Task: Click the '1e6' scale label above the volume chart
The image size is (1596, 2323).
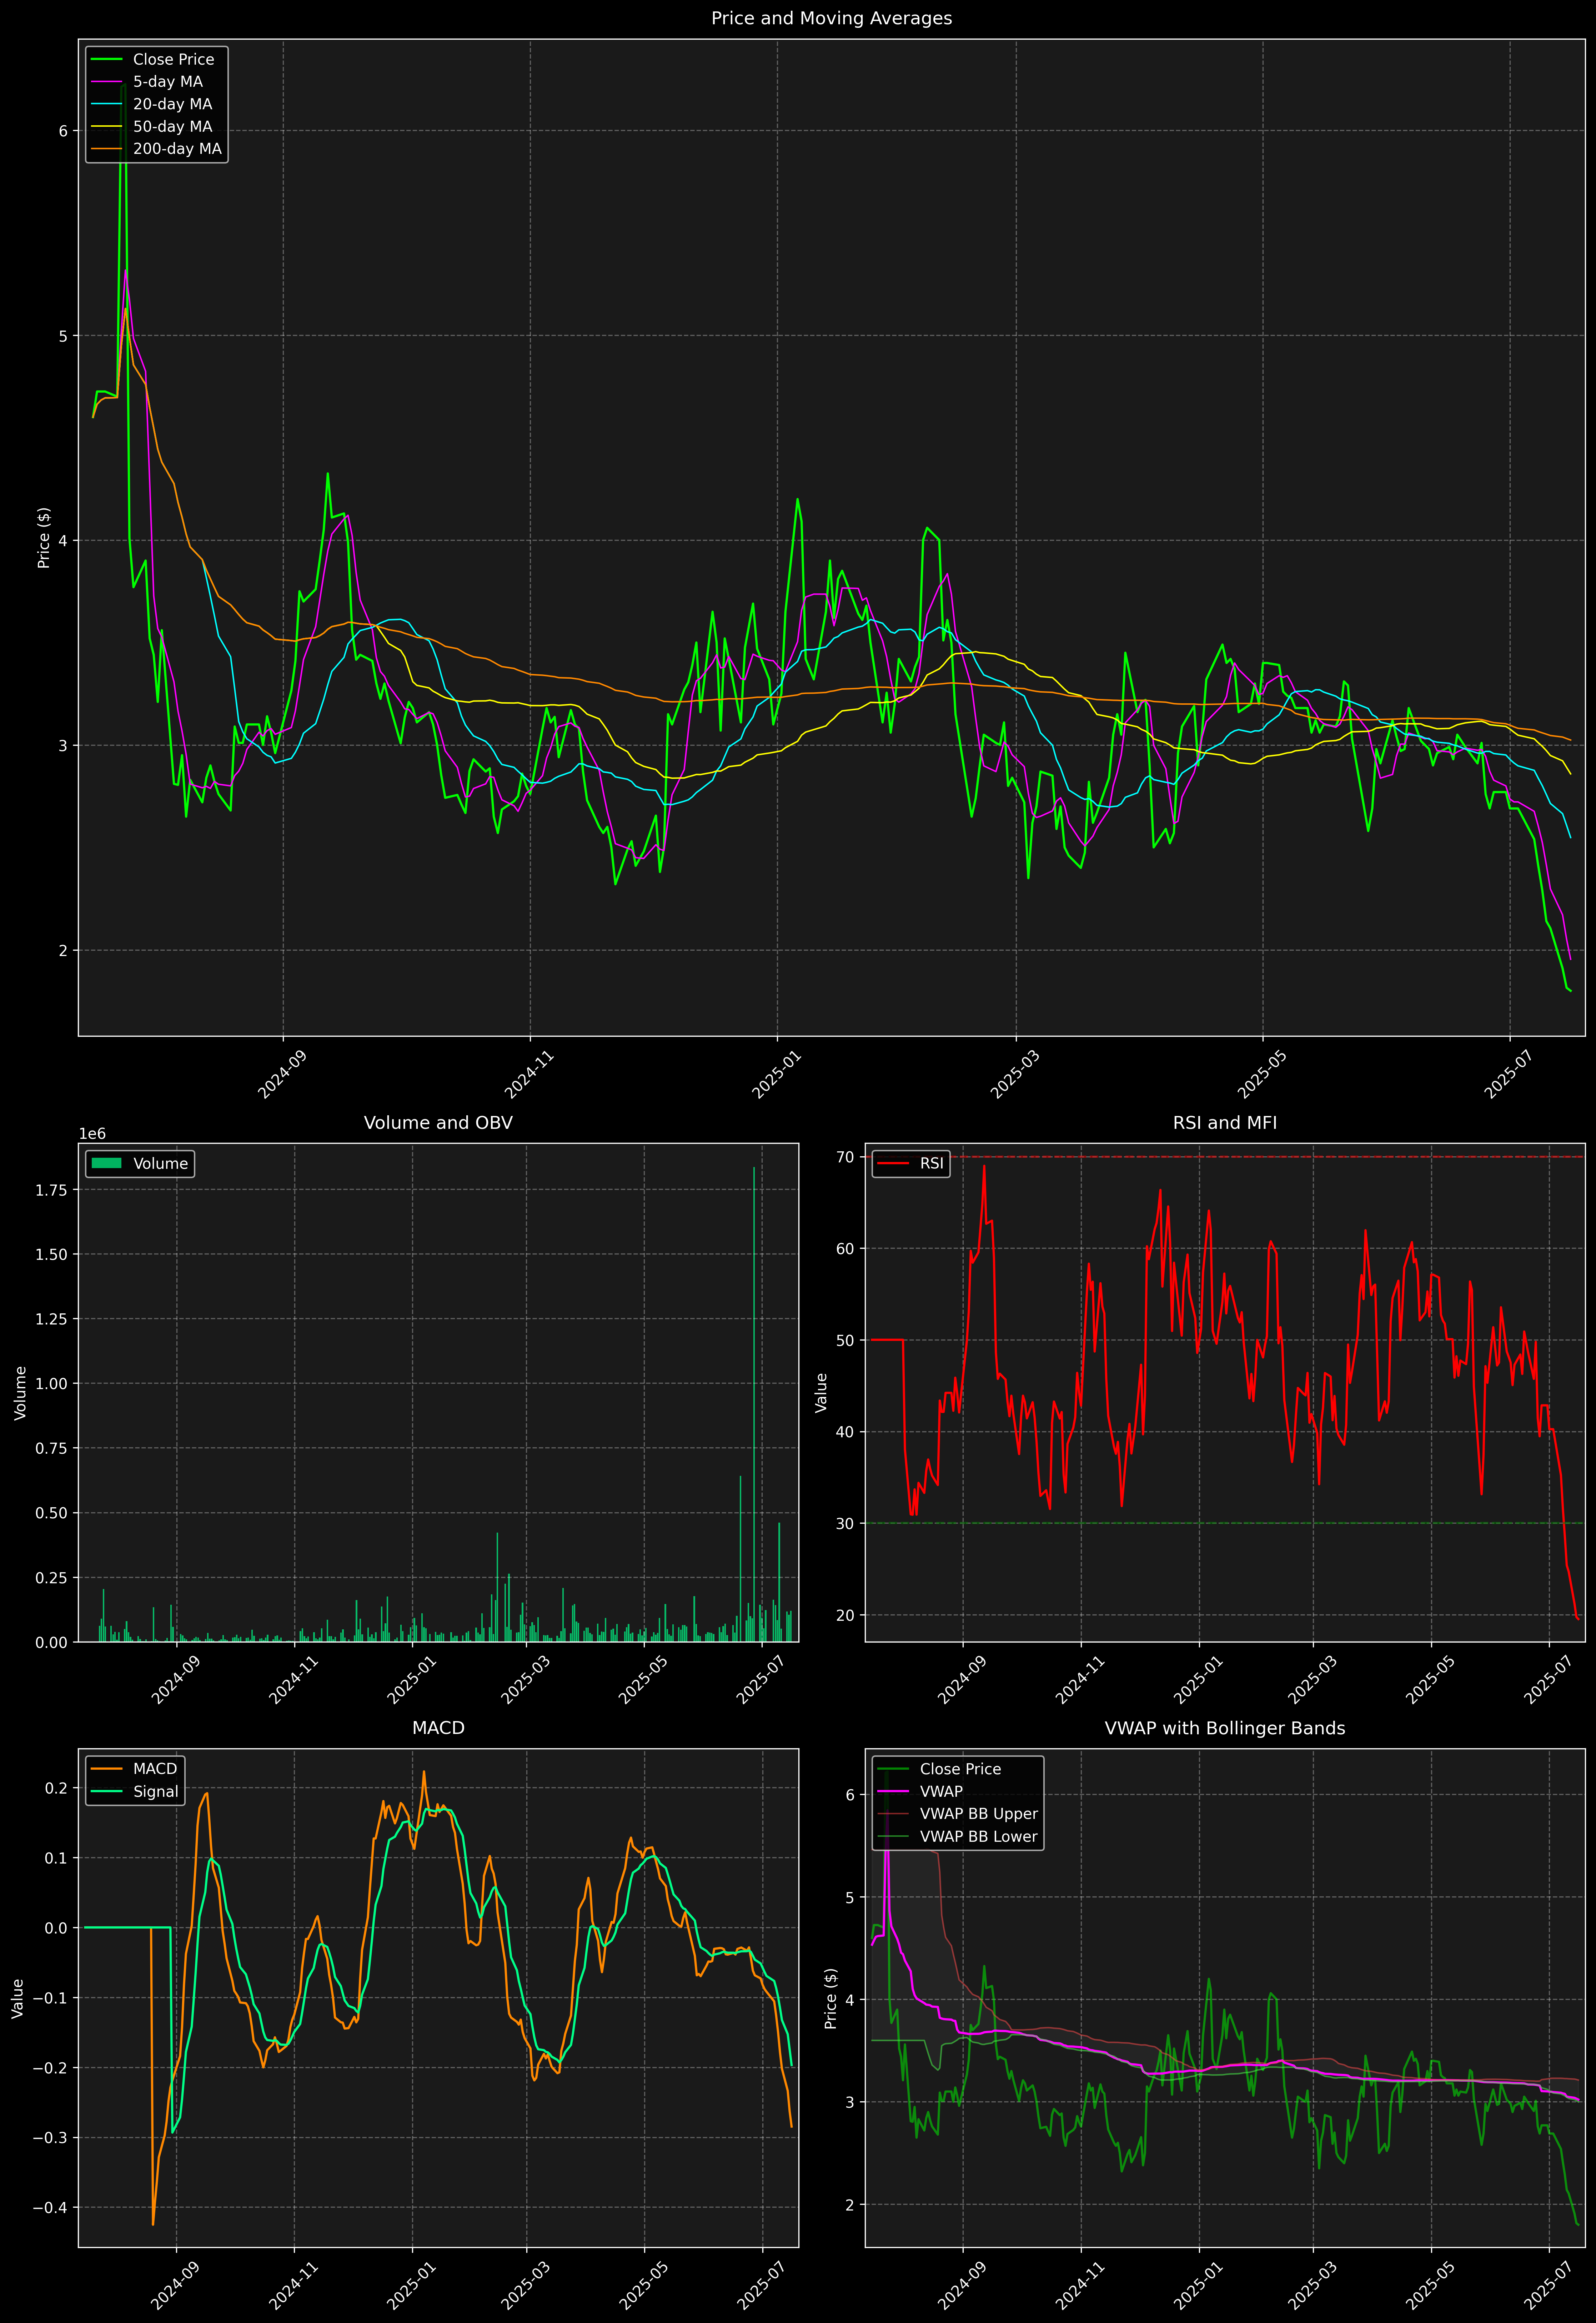Action: tap(92, 1133)
